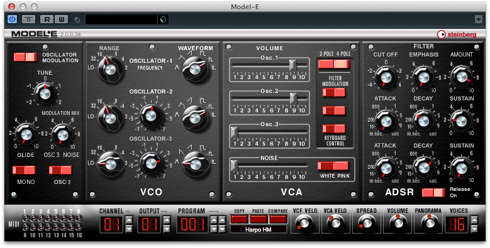The image size is (490, 248).
Task: Click the Write automation W button
Action: 61,19
